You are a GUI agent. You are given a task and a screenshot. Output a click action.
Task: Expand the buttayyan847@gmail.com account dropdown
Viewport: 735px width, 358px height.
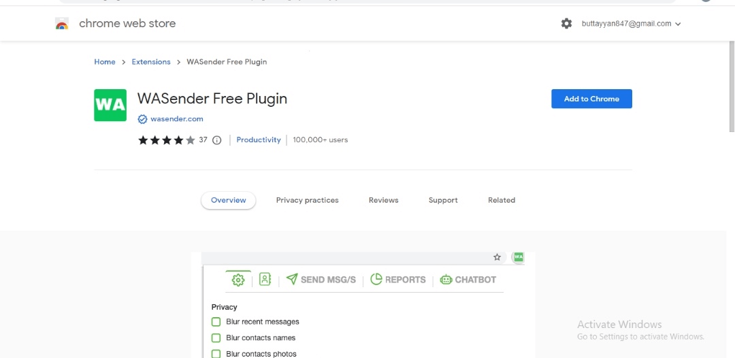coord(631,23)
